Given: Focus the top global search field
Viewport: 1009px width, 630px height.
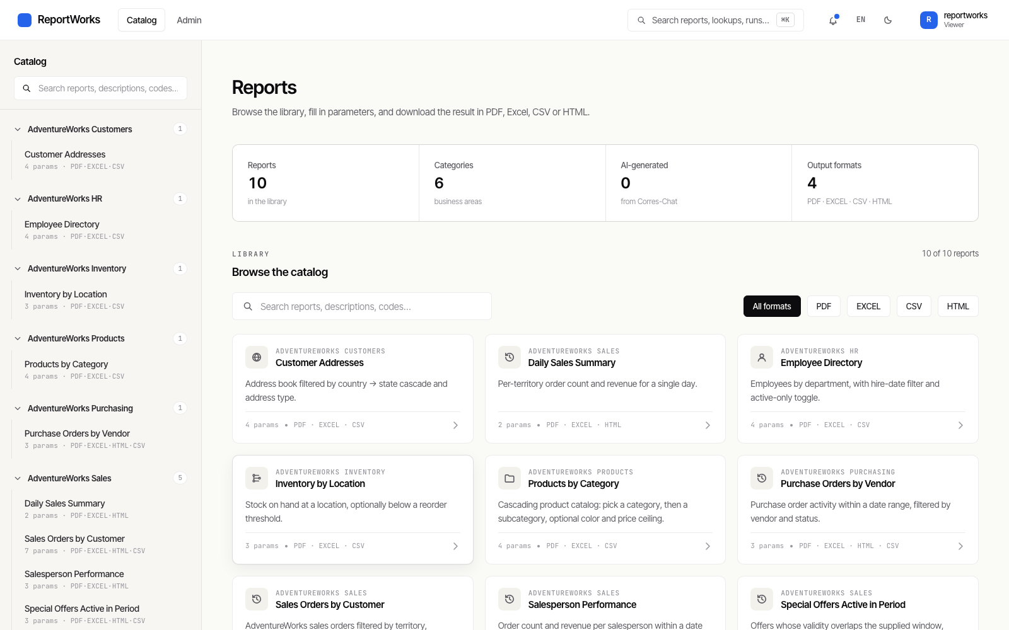Looking at the screenshot, I should tap(715, 20).
